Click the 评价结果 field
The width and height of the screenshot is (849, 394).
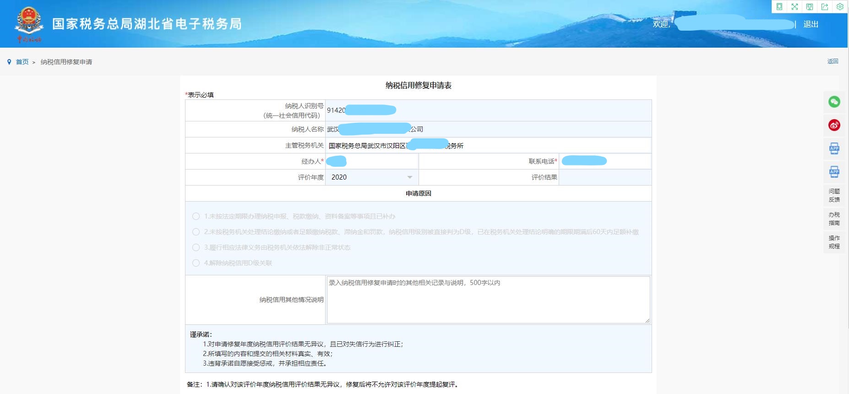click(x=605, y=177)
